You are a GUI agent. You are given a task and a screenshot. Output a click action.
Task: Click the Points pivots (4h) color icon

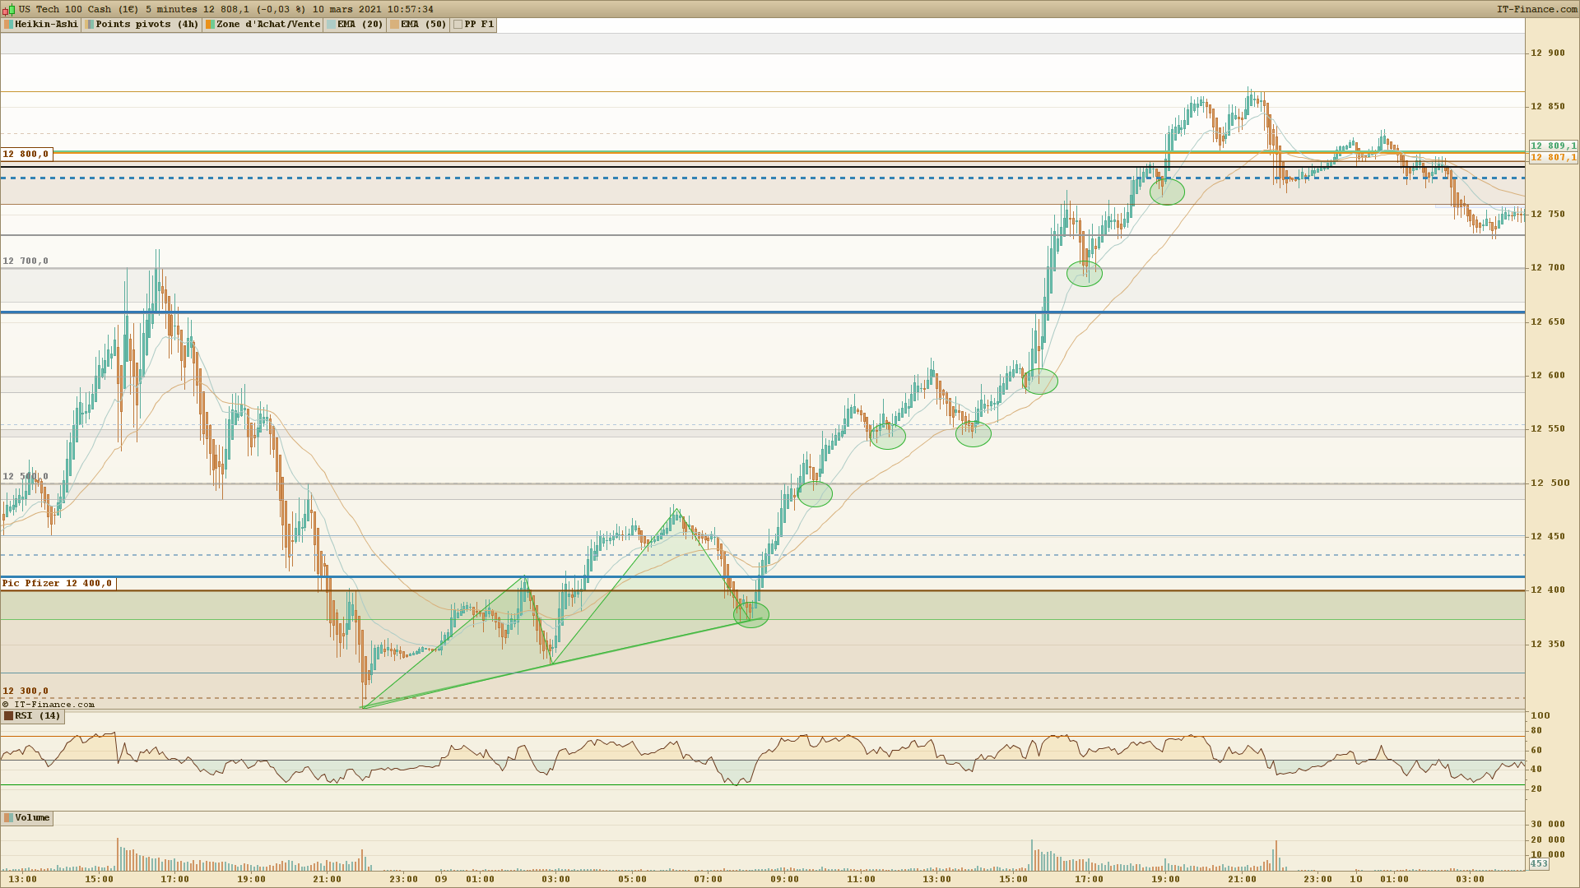click(x=90, y=25)
